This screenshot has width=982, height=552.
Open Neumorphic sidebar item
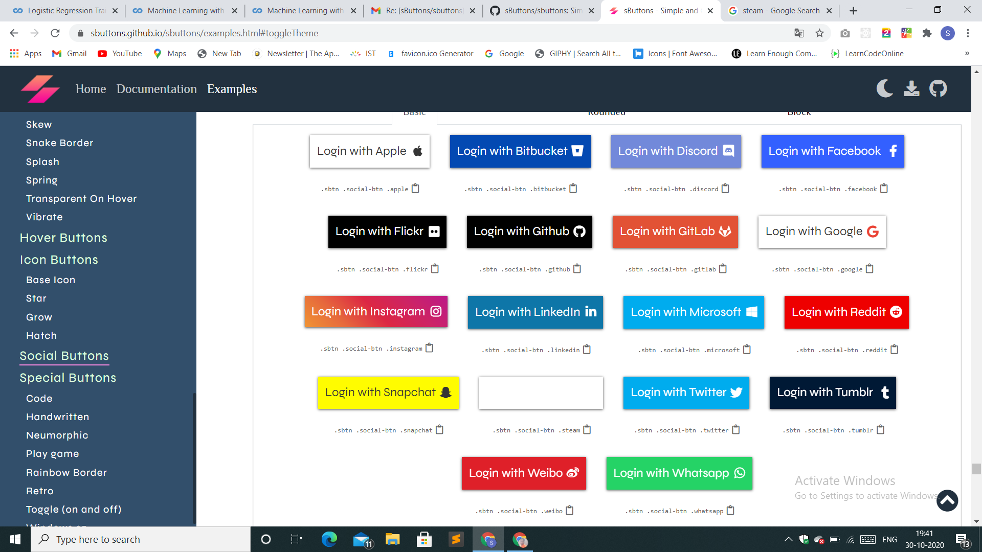coord(57,435)
